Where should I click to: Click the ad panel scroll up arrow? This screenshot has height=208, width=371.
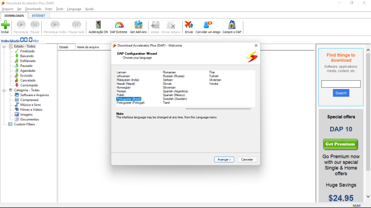tap(368, 50)
